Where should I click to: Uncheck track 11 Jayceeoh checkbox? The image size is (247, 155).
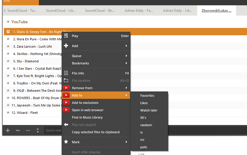coord(8,105)
